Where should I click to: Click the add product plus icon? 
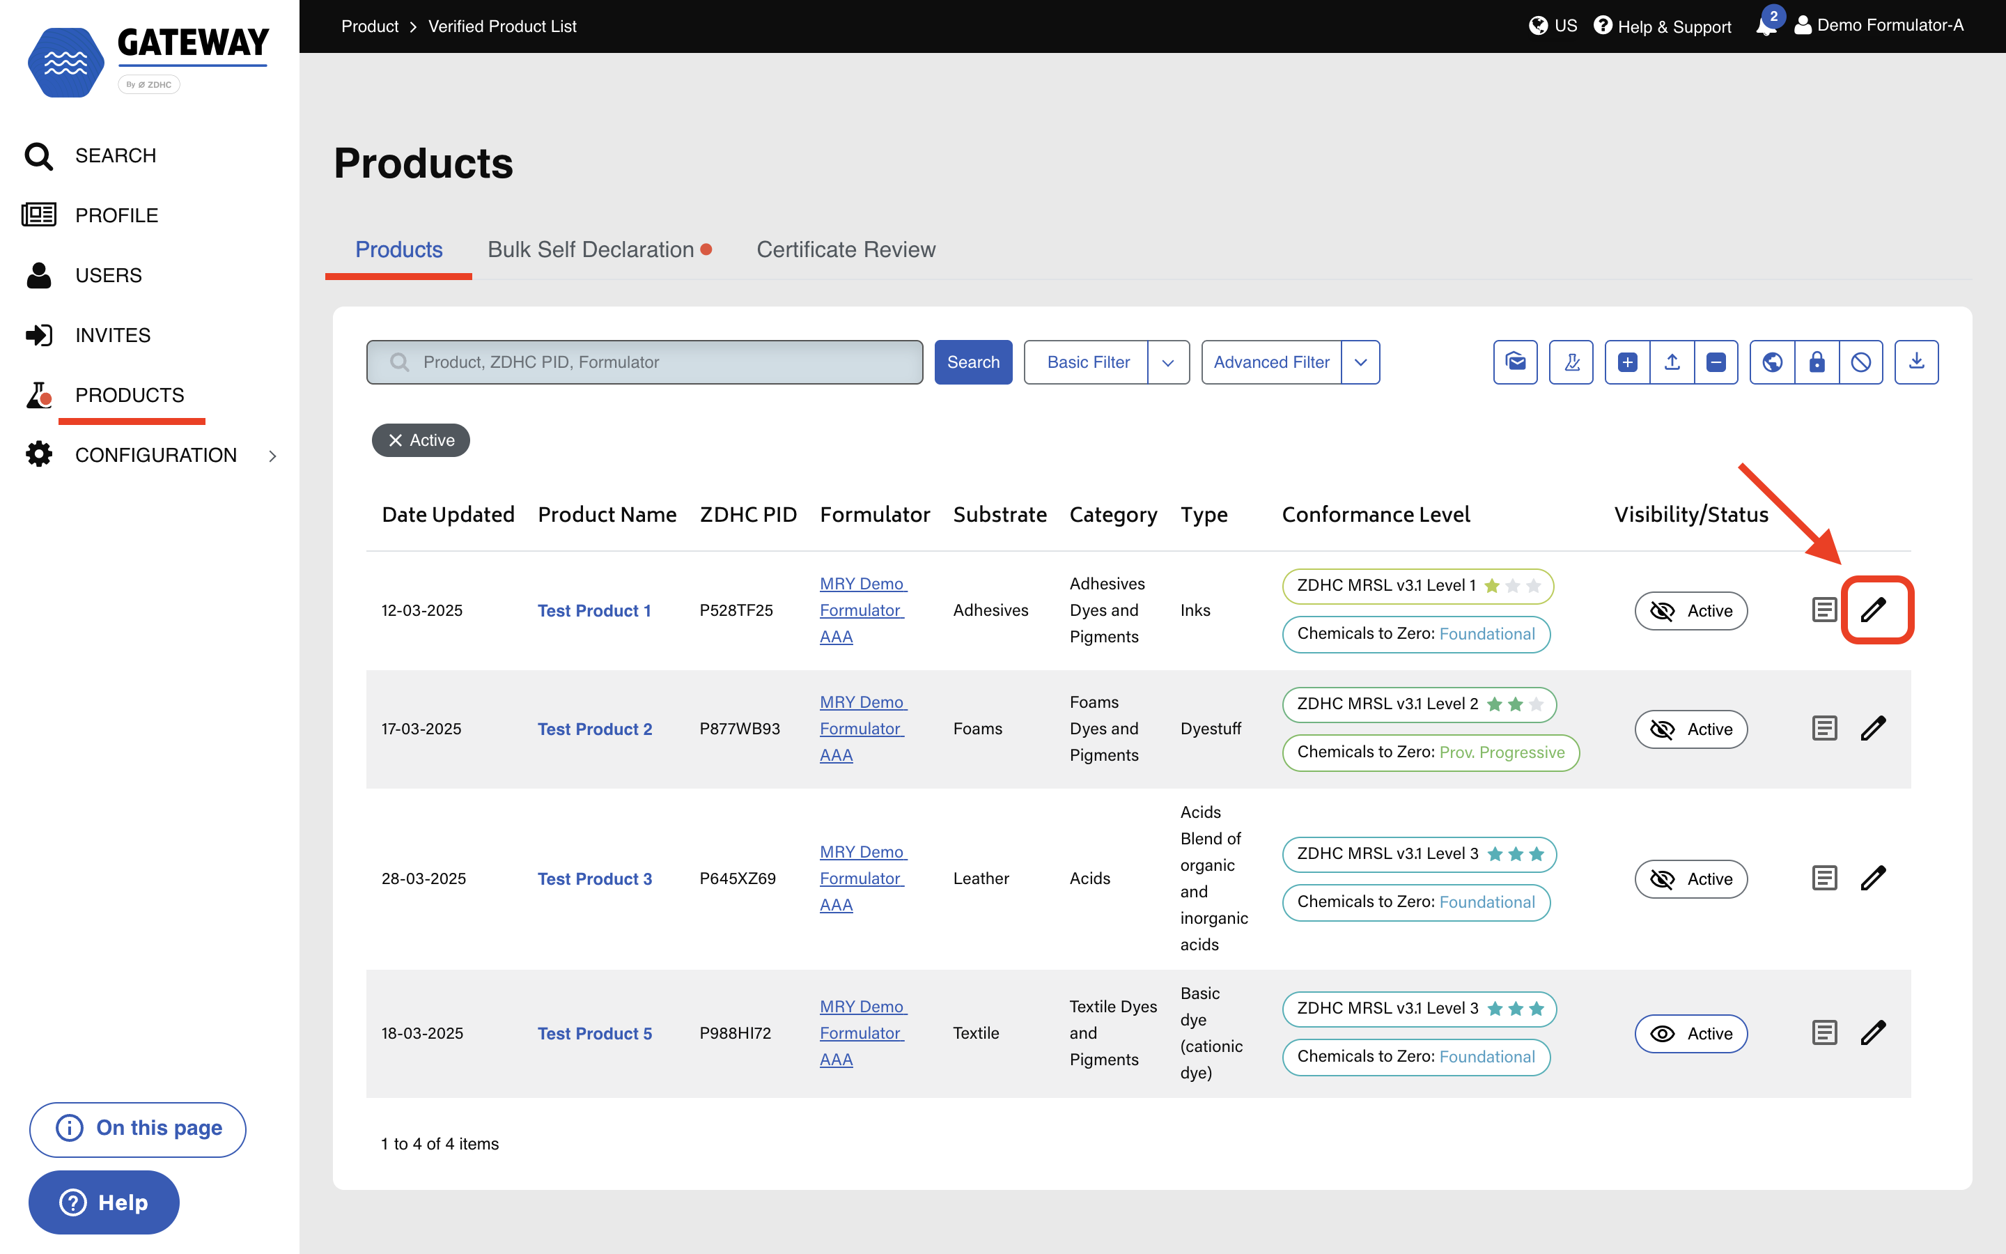(x=1627, y=362)
